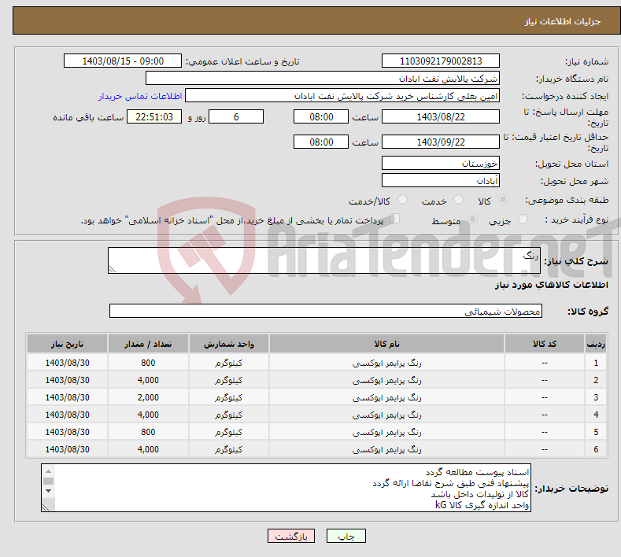Select the کالا radio button
Image resolution: width=621 pixels, height=557 pixels.
point(503,200)
